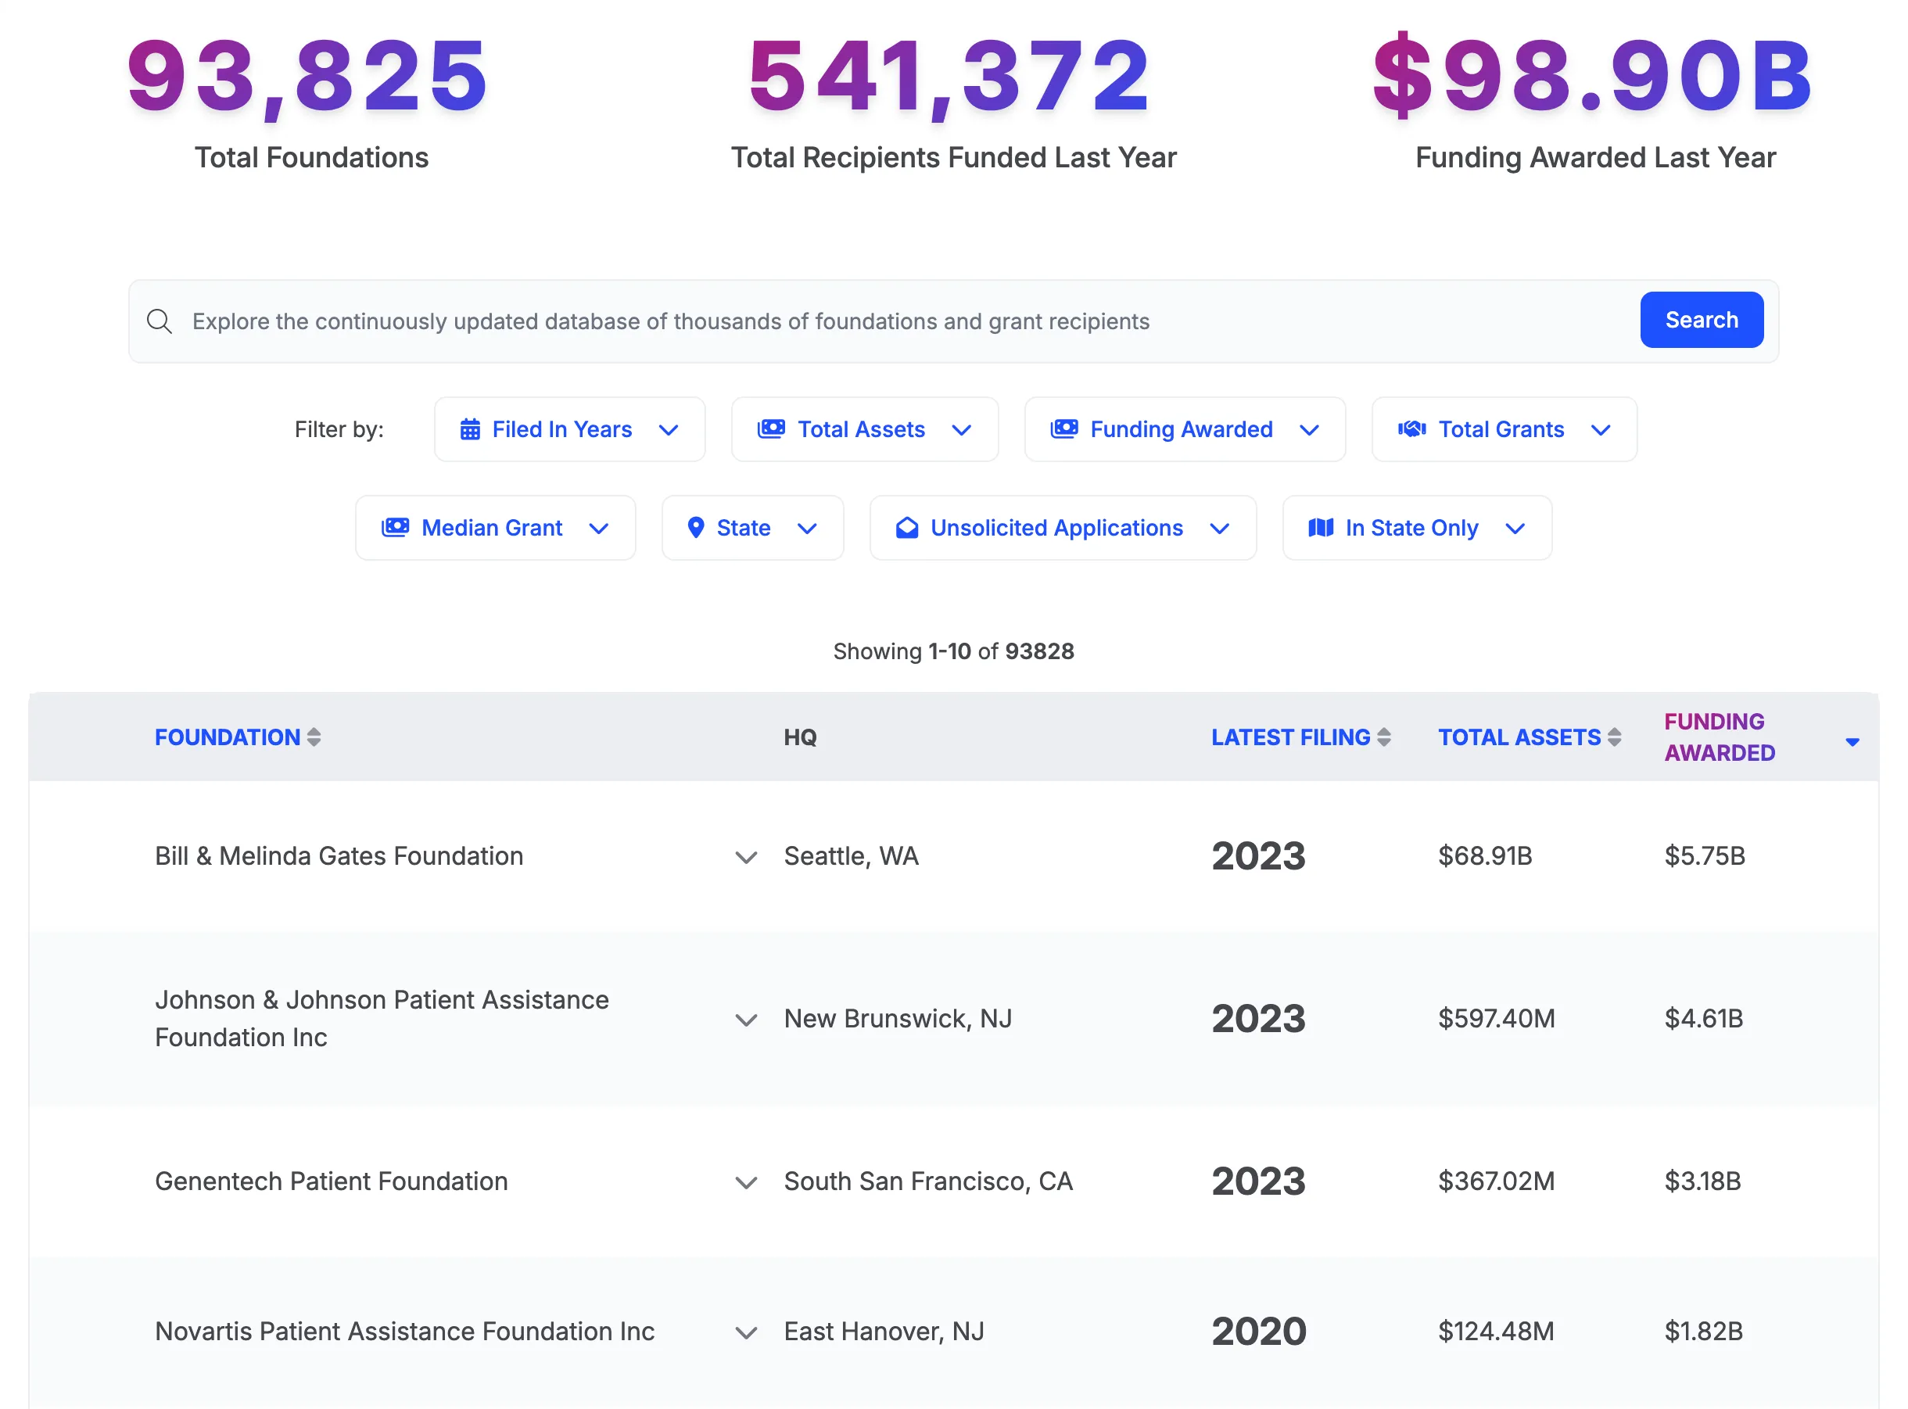Expand the Genentech Patient Foundation row chevron
Screen dimensions: 1908x1409
[x=745, y=1182]
